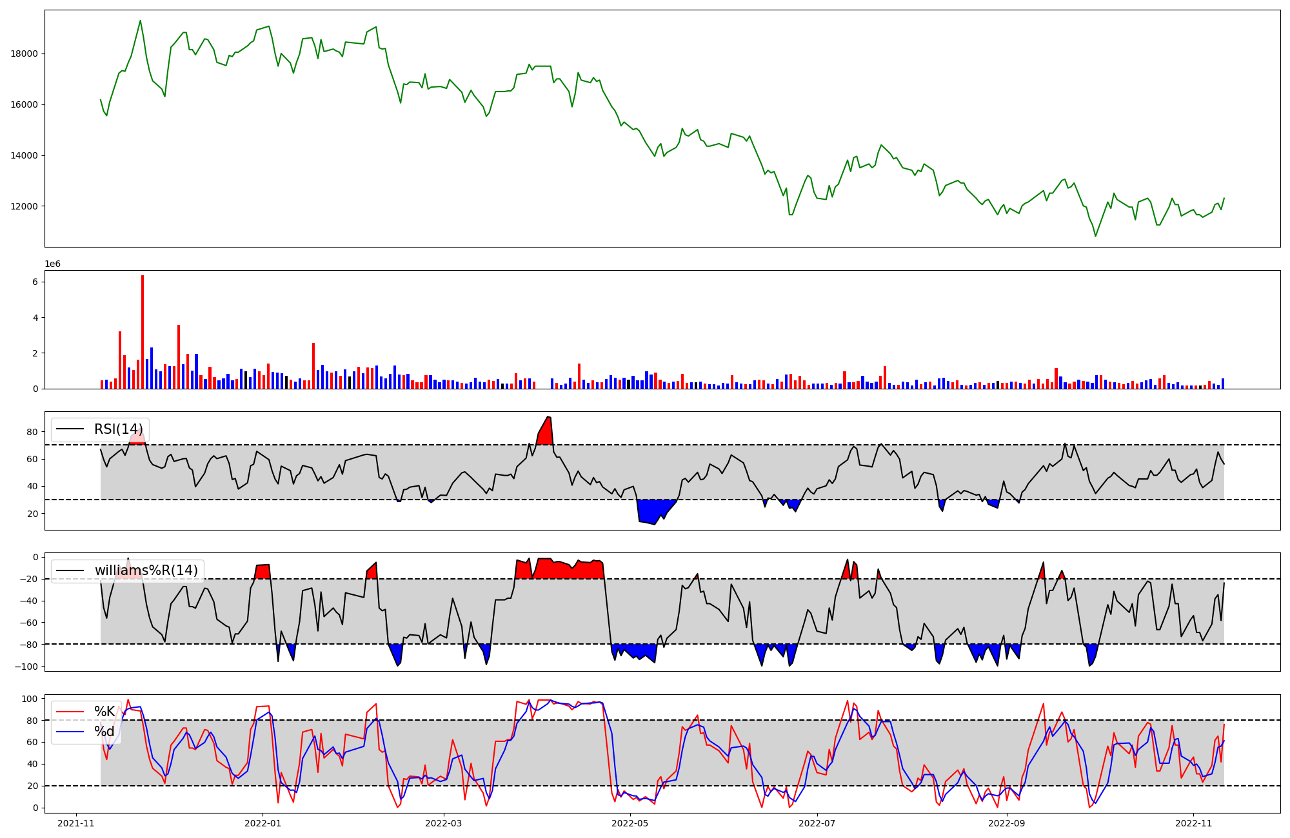Click the −80 tick on Williams %R axis
Screen dimensions: 1290x838
30,645
